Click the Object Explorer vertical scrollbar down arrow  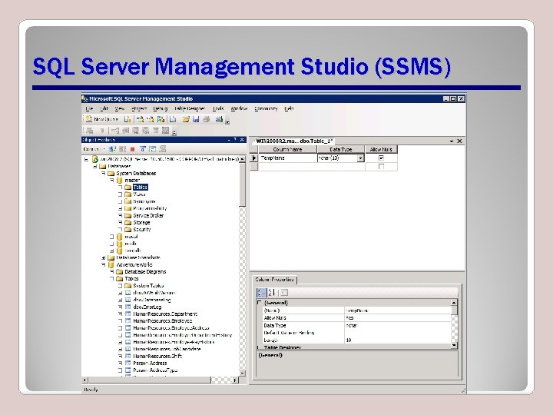pos(242,373)
